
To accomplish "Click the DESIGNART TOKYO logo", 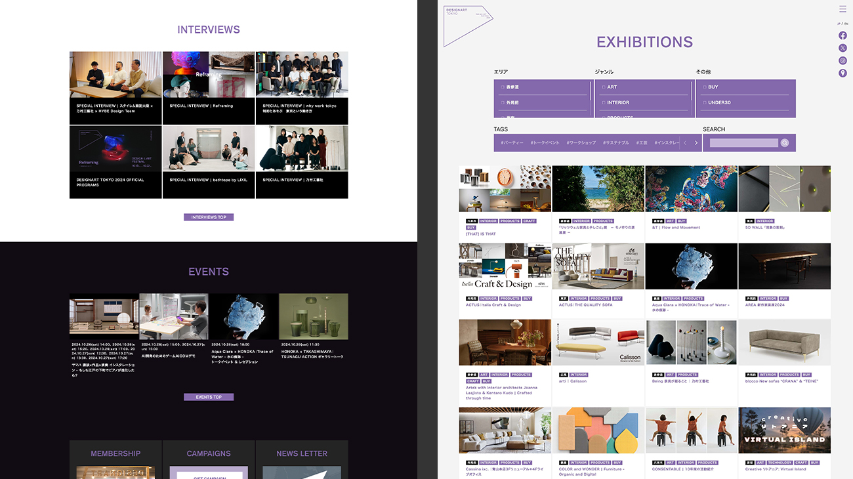I will (x=468, y=26).
